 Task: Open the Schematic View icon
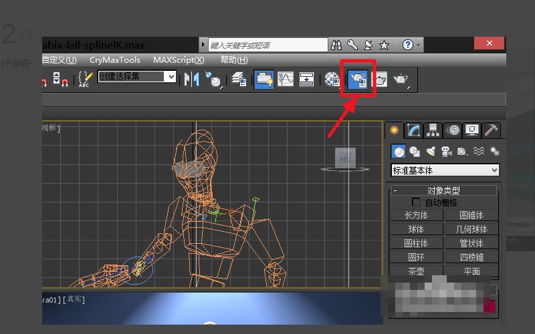[x=306, y=79]
